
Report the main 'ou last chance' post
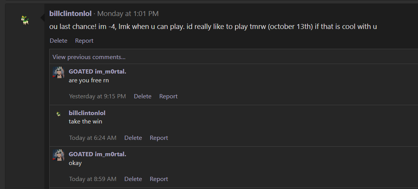84,41
